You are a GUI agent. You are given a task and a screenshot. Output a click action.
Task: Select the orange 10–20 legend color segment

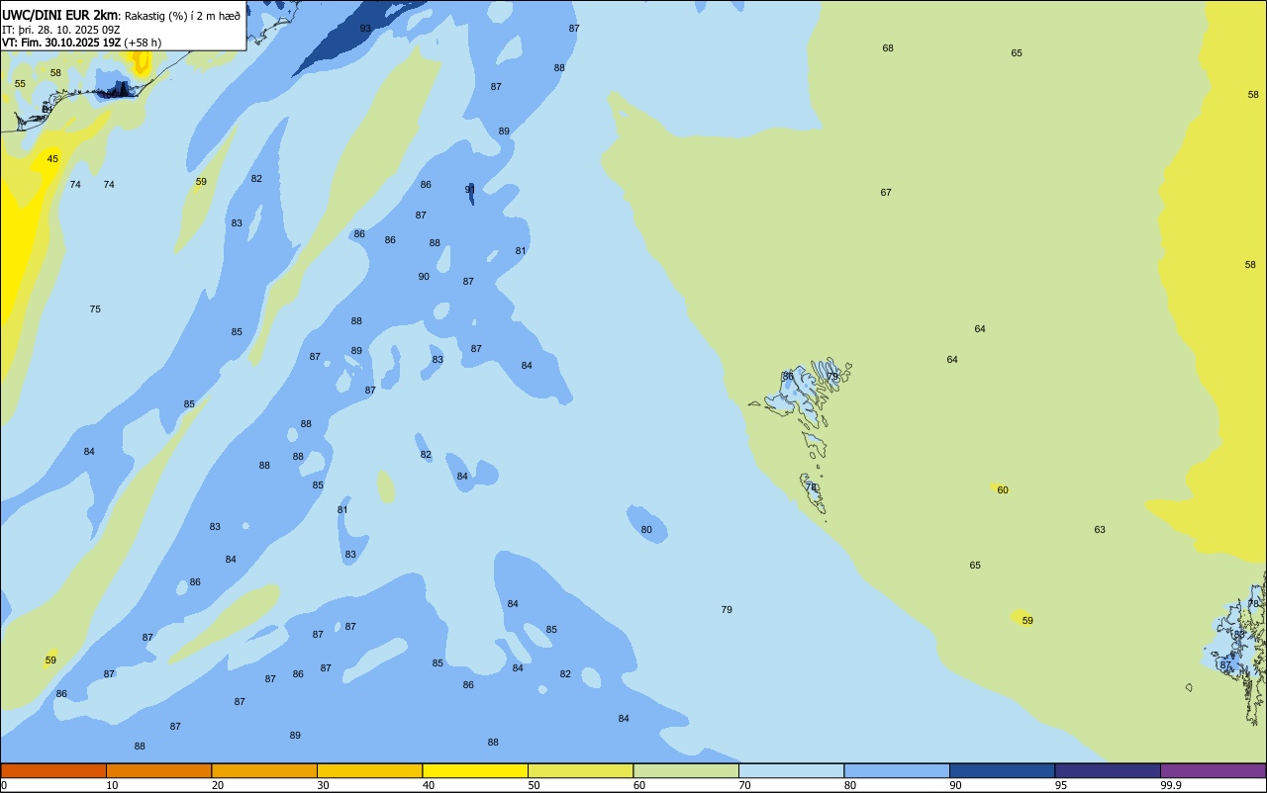click(x=158, y=770)
